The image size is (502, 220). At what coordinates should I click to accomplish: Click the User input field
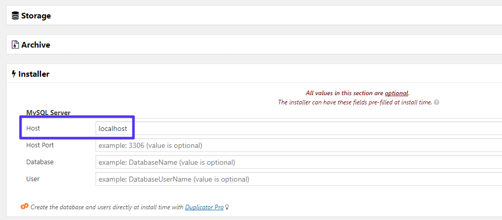[298, 179]
